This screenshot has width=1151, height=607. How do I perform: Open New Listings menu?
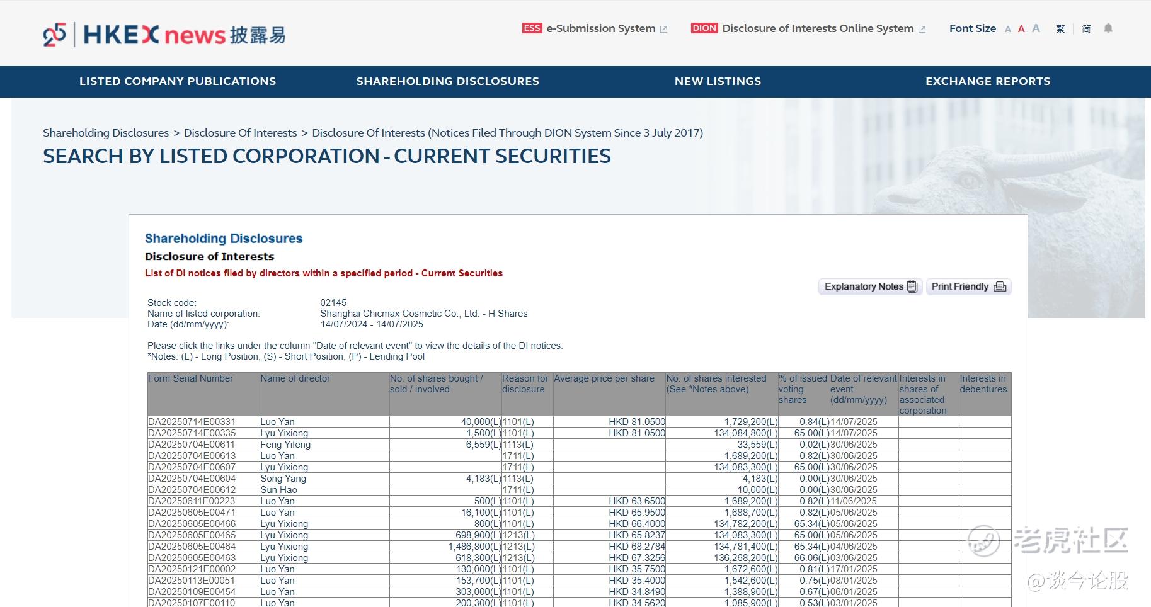[x=718, y=81]
